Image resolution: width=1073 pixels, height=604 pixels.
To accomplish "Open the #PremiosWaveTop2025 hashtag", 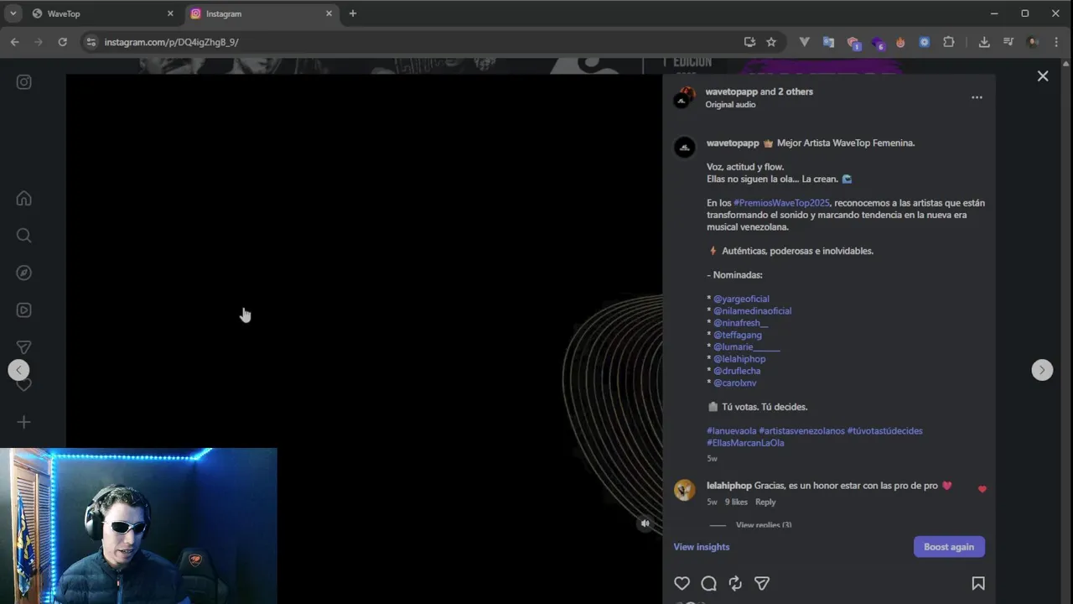I will coord(781,203).
